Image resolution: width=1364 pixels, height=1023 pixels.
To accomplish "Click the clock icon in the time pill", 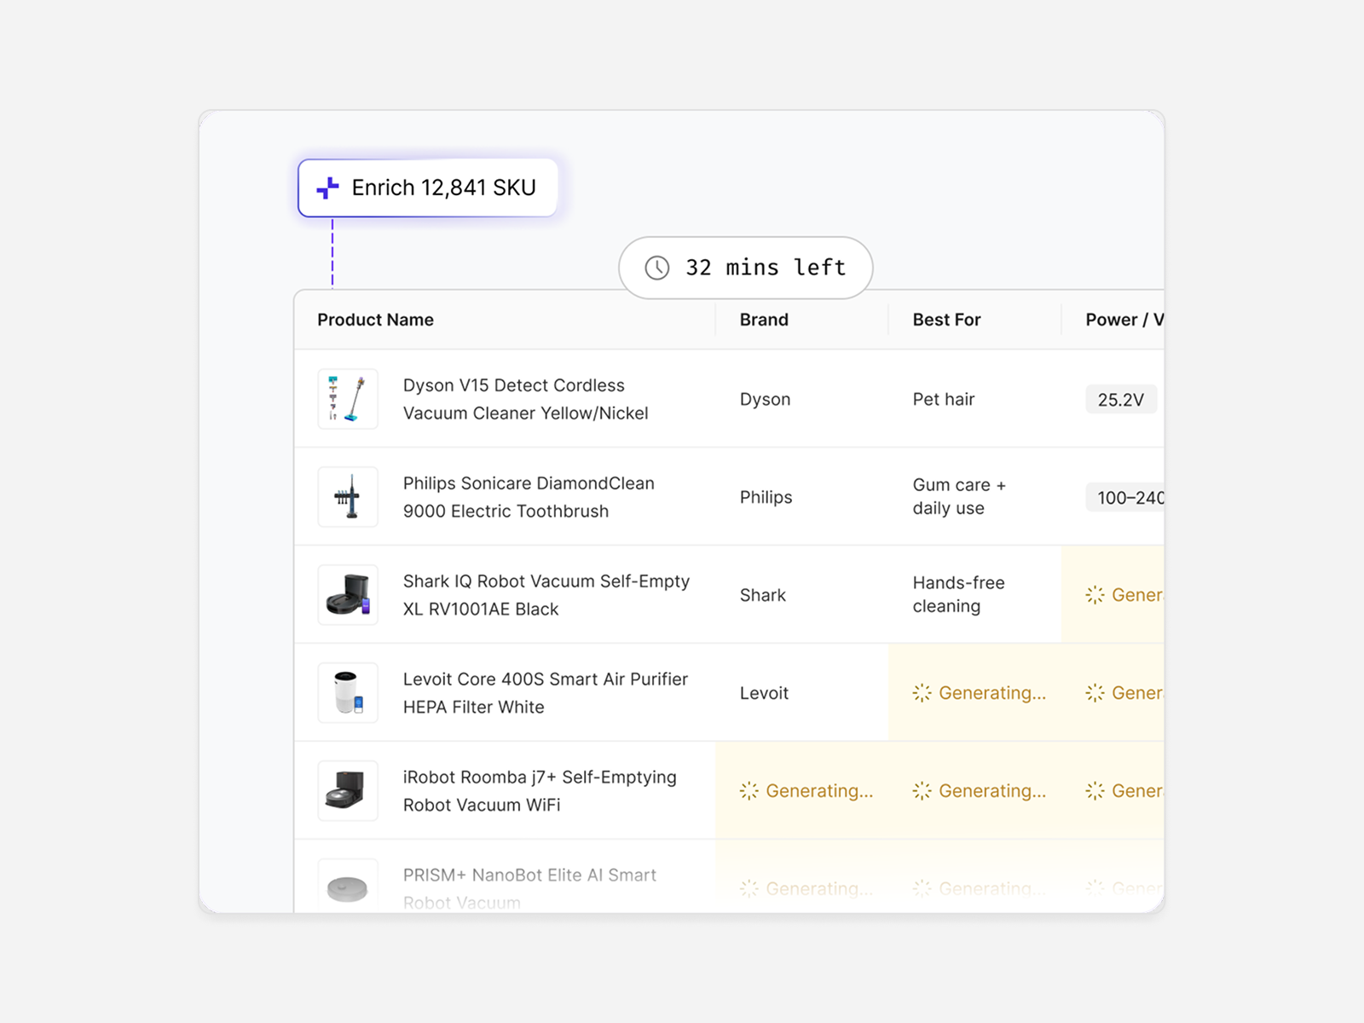I will [656, 268].
